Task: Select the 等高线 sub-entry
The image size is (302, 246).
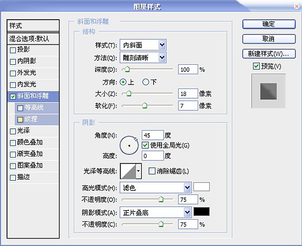Action: click(x=37, y=108)
